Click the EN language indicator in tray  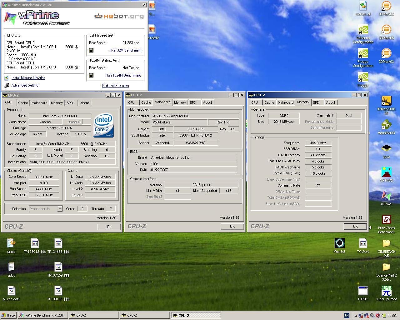[x=347, y=316]
